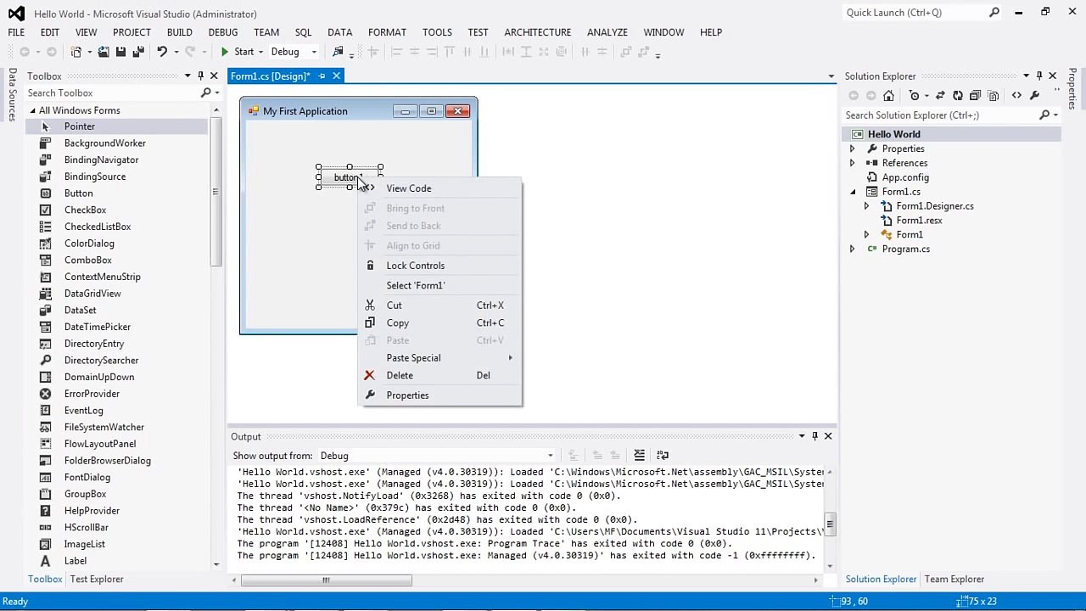Click the Search Solution Explorer field
This screenshot has height=611, width=1086.
(x=941, y=115)
